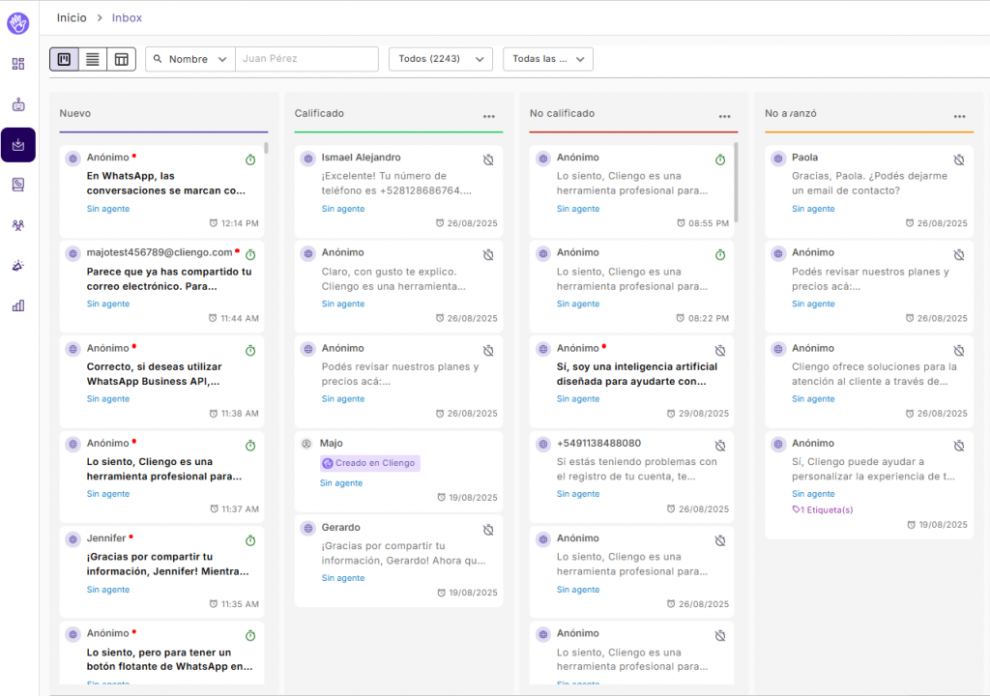This screenshot has height=696, width=990.
Task: Click 'Sin agente' on Majo card
Action: (341, 482)
